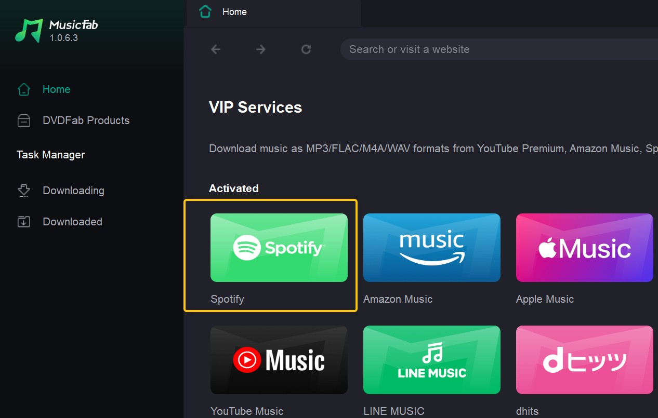Choose the LINE MUSIC service tile
The height and width of the screenshot is (418, 658).
431,360
